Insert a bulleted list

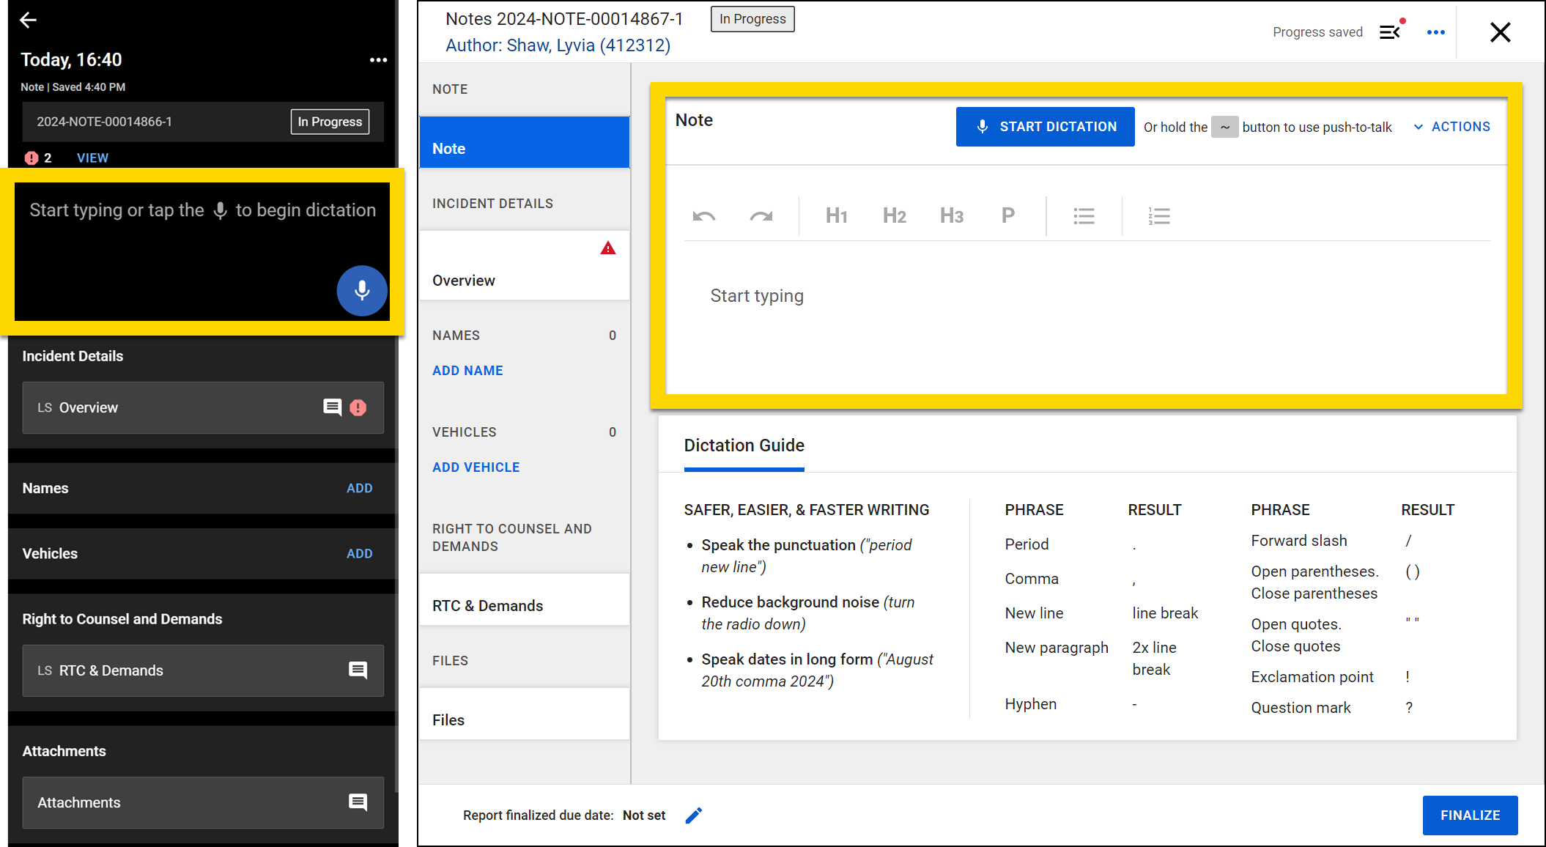(1084, 216)
